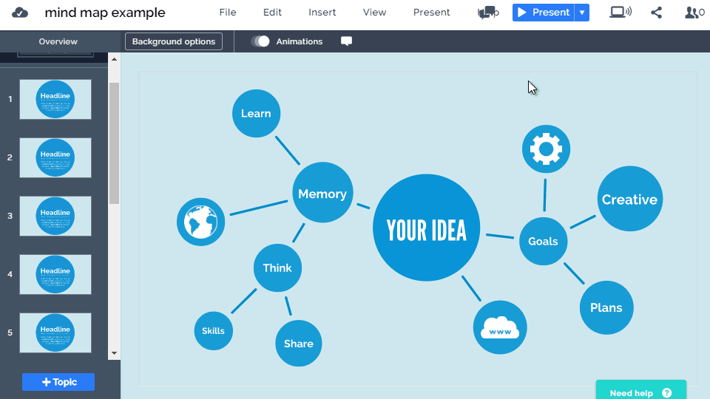710x399 pixels.
Task: Click the live presentation laptop broadcast icon
Action: tap(620, 13)
